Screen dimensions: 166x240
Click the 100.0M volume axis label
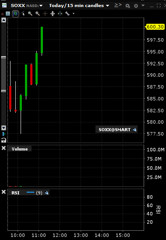[155, 150]
